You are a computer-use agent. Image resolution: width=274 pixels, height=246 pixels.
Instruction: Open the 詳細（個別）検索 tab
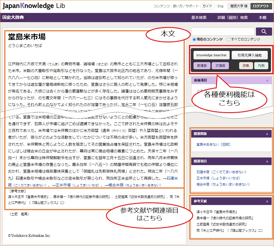232,18
